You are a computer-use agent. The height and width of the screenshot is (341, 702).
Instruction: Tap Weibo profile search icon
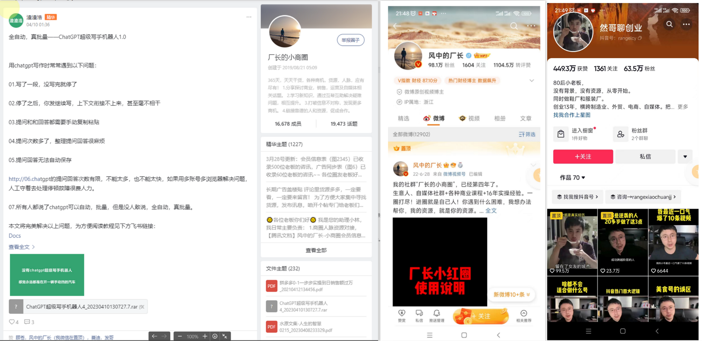point(514,26)
